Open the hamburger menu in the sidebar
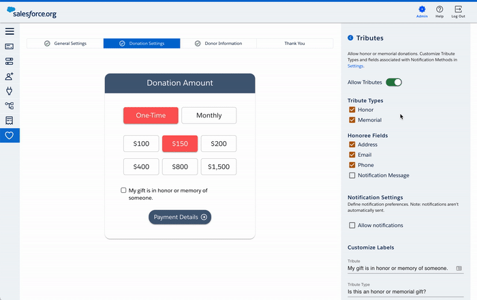The height and width of the screenshot is (300, 477). [x=10, y=31]
